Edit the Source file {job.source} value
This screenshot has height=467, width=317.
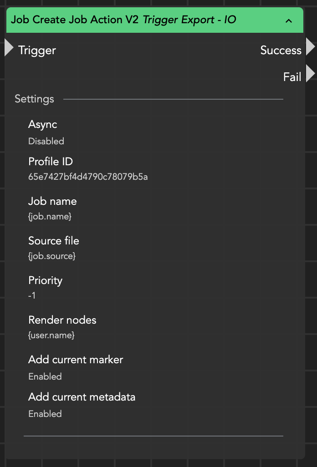point(52,256)
